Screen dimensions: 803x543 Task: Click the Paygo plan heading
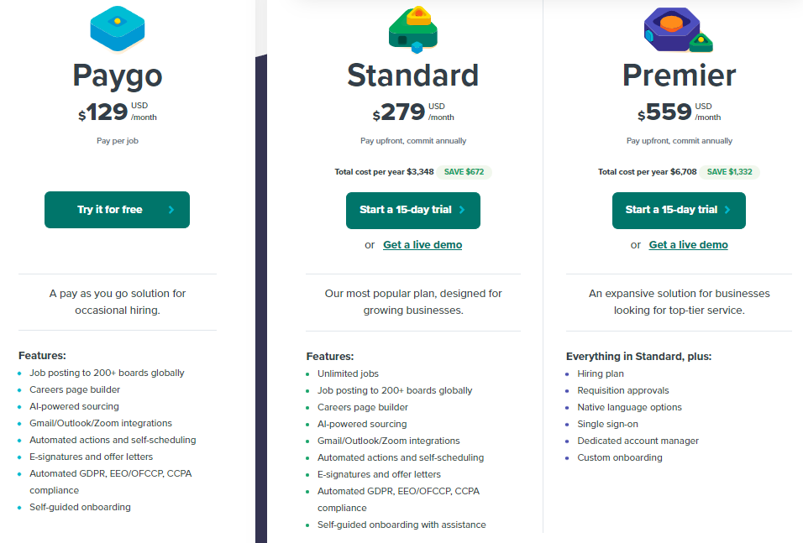(118, 76)
